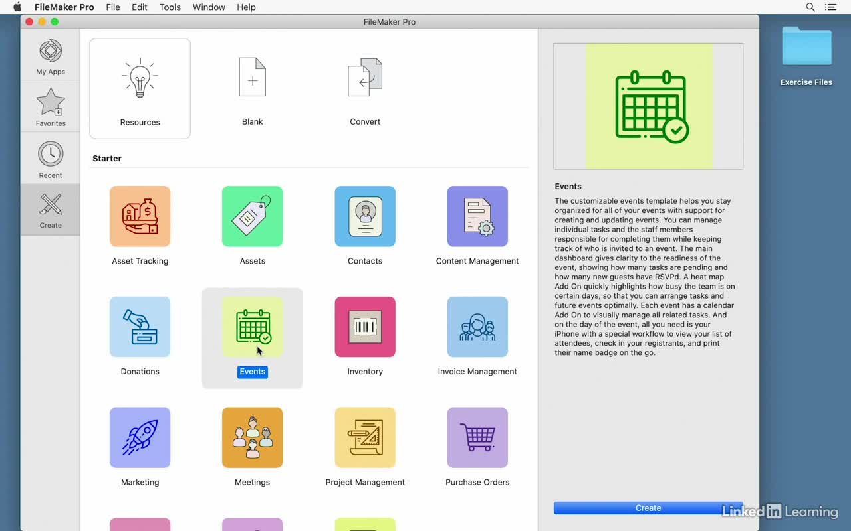The image size is (851, 531).
Task: Select the Donations starter icon
Action: coord(140,327)
